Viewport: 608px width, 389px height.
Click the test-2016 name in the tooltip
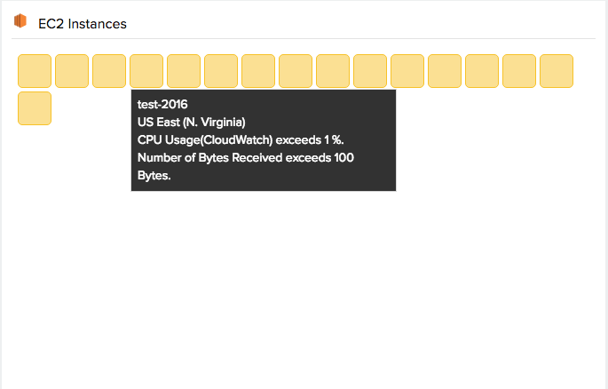pyautogui.click(x=162, y=104)
